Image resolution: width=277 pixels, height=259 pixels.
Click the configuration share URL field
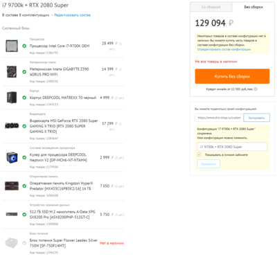[219, 118]
